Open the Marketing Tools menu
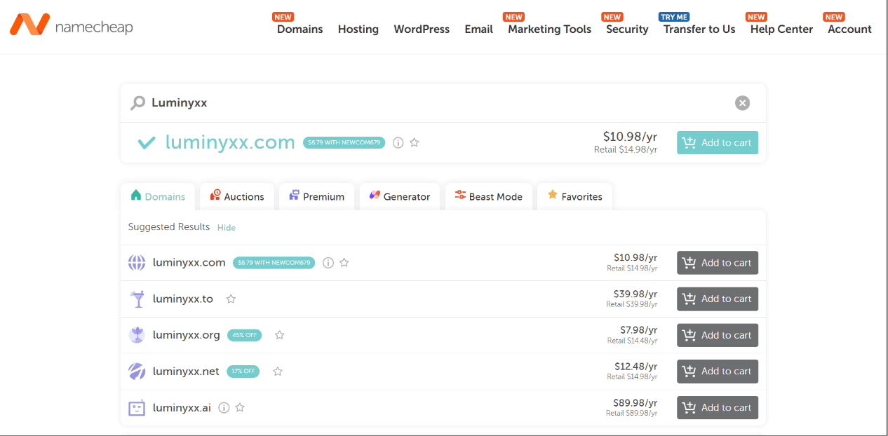 pos(549,29)
